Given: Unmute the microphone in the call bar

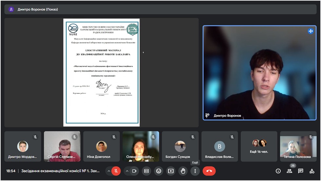Looking at the screenshot, I should click(116, 171).
